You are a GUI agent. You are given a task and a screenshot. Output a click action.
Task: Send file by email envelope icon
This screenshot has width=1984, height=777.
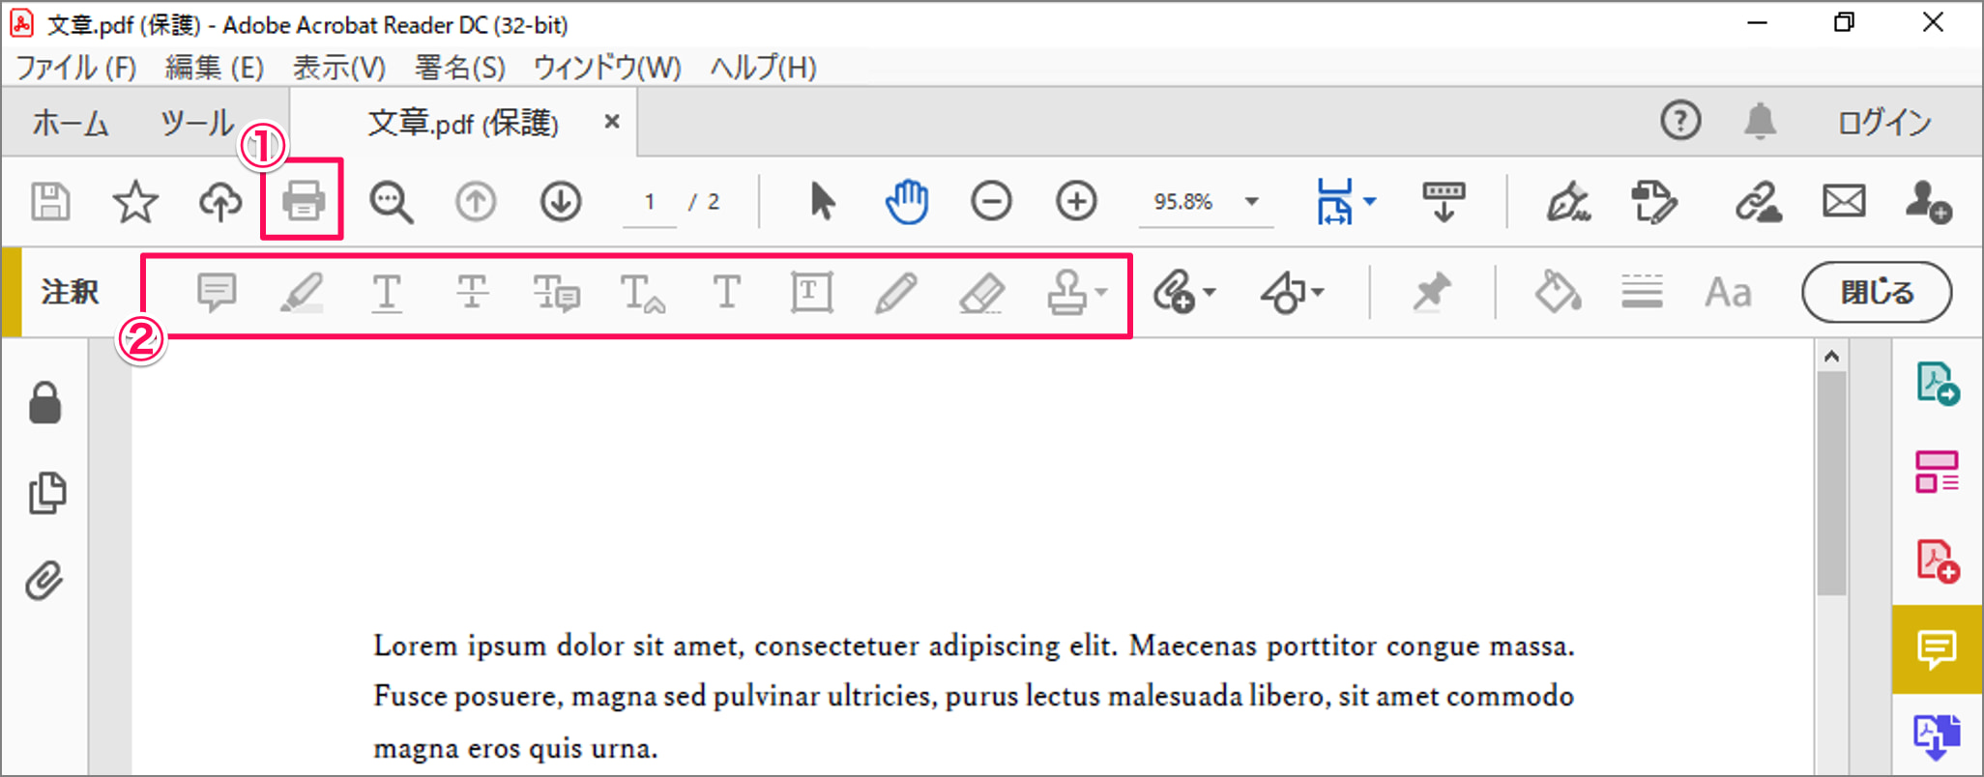1844,202
